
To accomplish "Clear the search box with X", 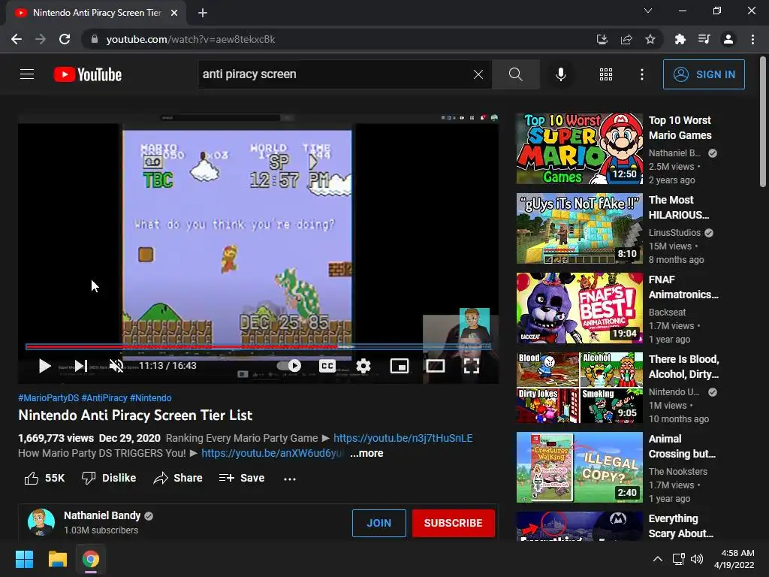I will tap(478, 74).
